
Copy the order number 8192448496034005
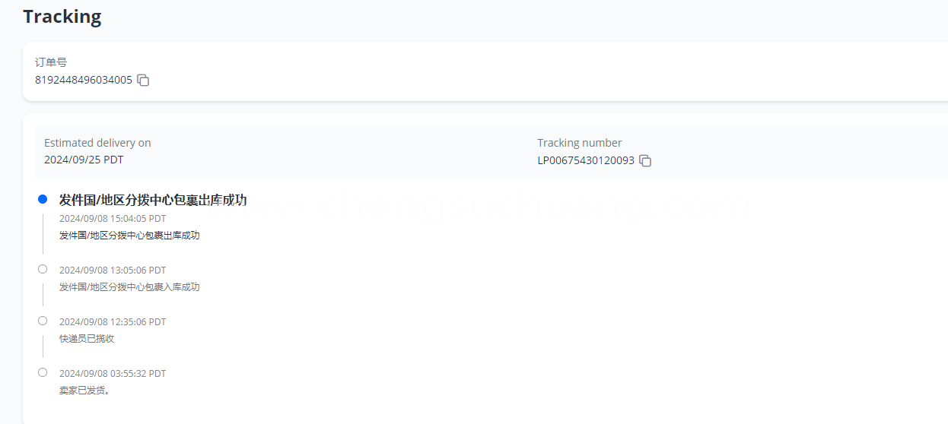click(143, 80)
